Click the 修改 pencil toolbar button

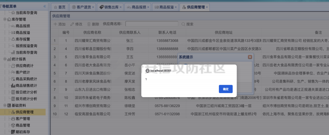pos(76,24)
